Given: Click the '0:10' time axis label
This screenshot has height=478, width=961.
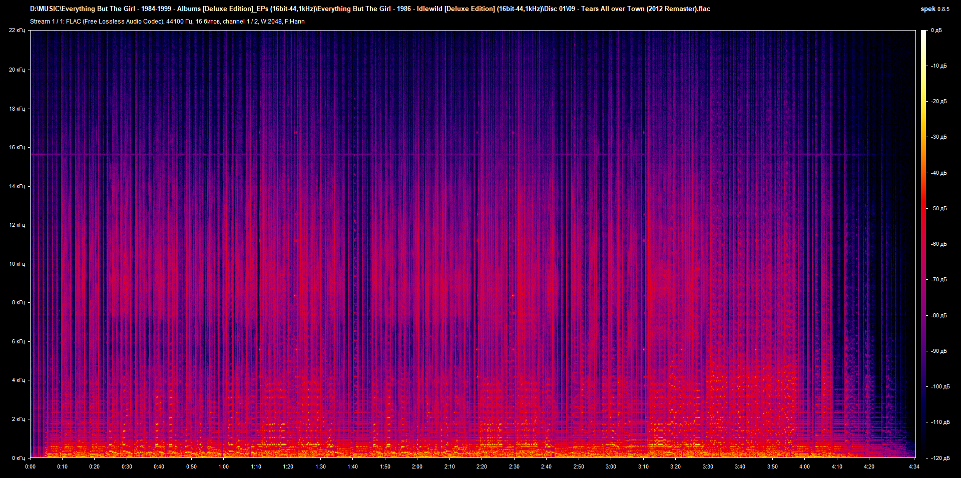Looking at the screenshot, I should point(62,466).
